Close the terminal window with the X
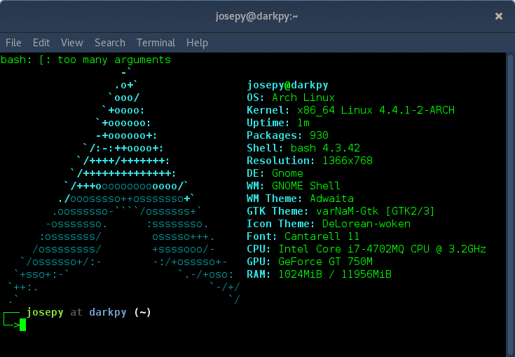515x357 pixels. coord(499,16)
